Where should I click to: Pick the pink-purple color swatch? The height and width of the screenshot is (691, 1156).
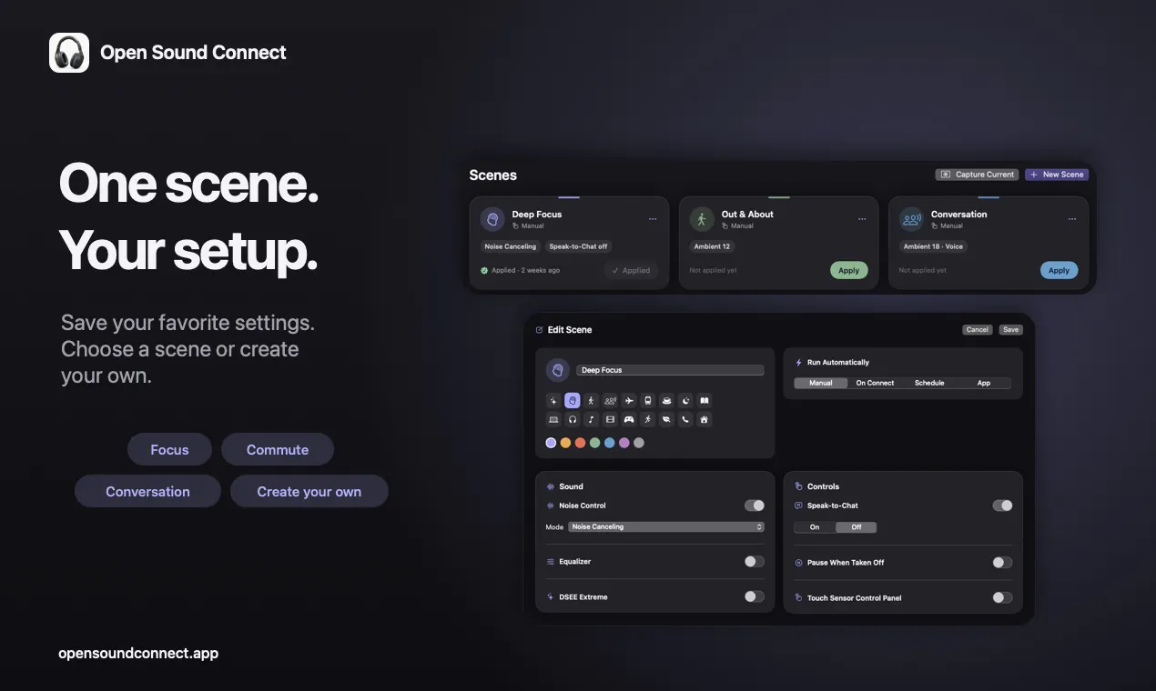pyautogui.click(x=624, y=443)
